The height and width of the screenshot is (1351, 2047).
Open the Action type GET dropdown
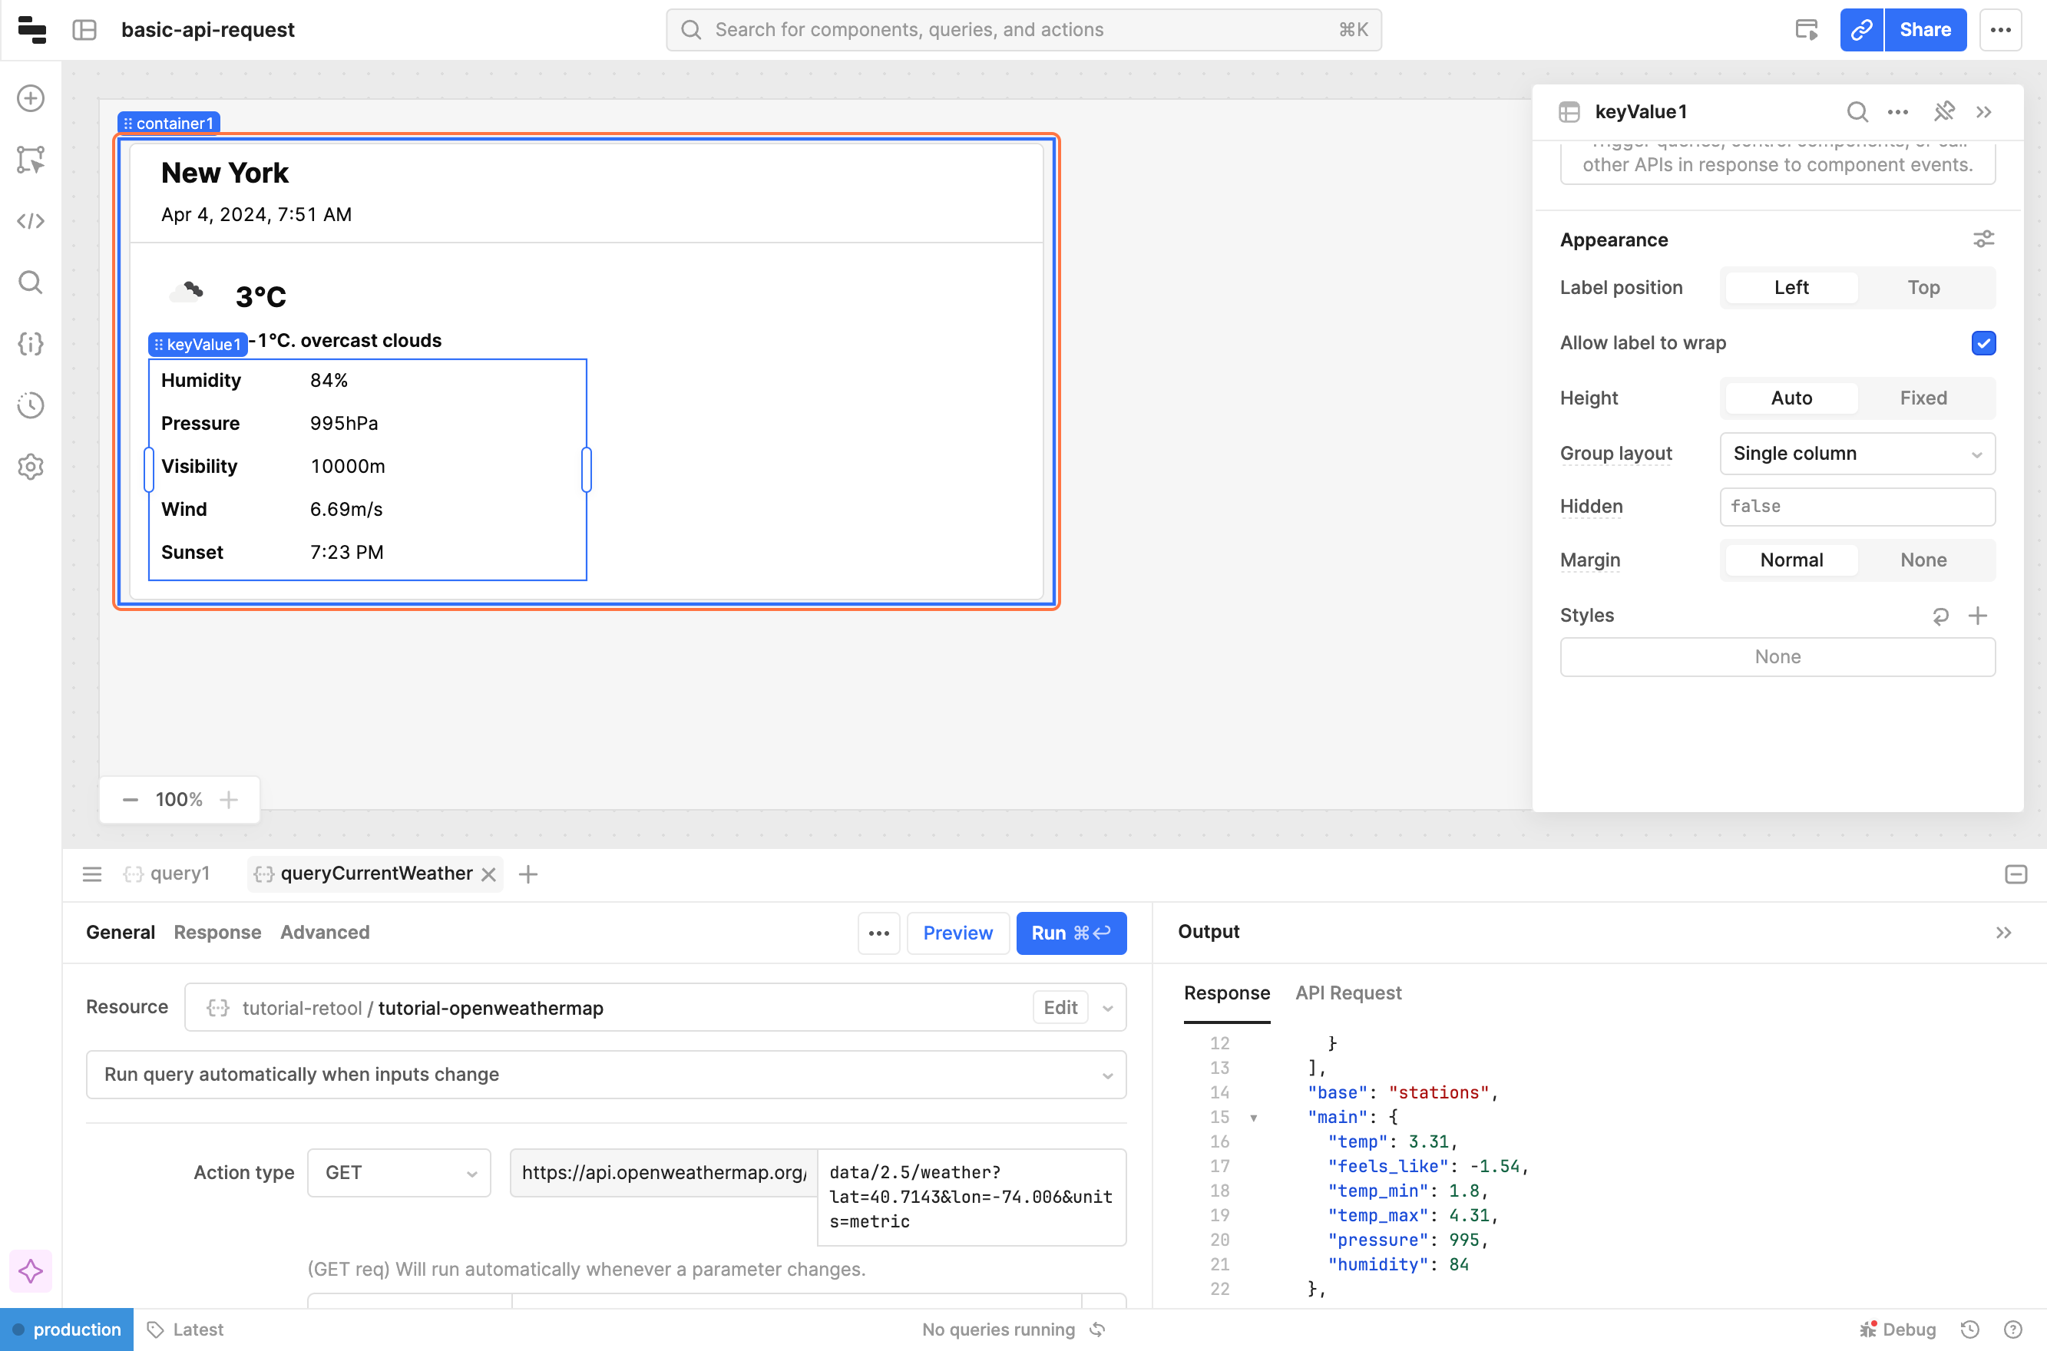399,1173
